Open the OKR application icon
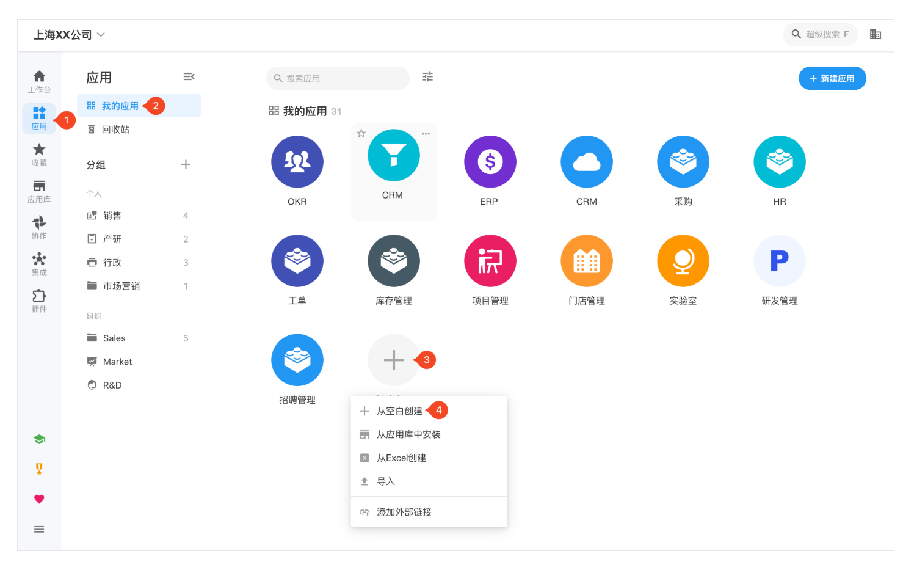Viewport: 903px width, 562px height. click(x=297, y=162)
